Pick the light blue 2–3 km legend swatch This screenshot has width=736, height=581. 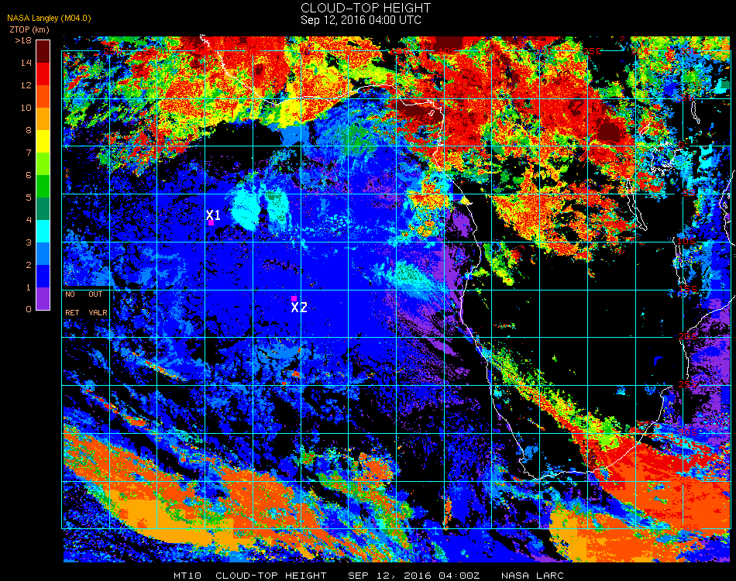43,254
